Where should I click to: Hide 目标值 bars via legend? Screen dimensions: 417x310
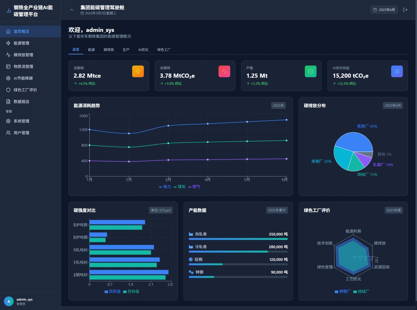pyautogui.click(x=131, y=291)
